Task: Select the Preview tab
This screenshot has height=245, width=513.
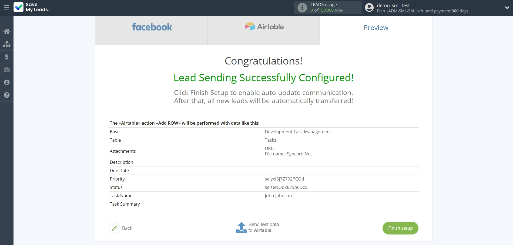Action: pyautogui.click(x=376, y=28)
